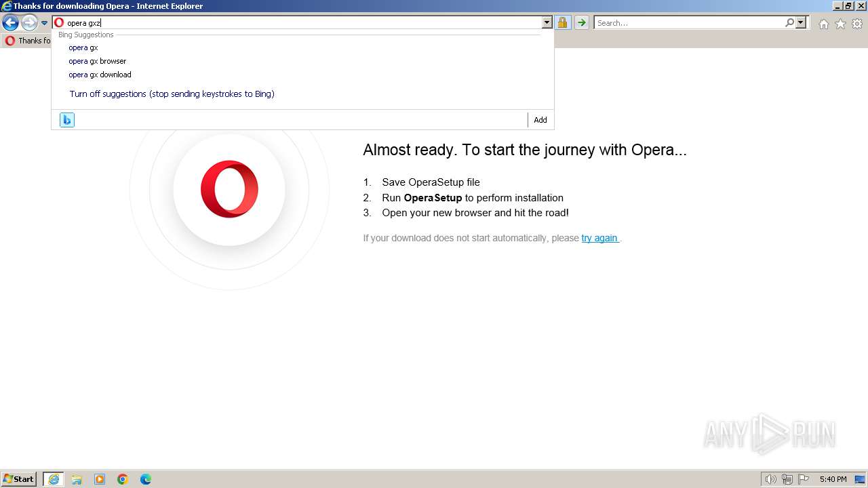The image size is (868, 488).
Task: Click the 'try again' download link
Action: [599, 238]
